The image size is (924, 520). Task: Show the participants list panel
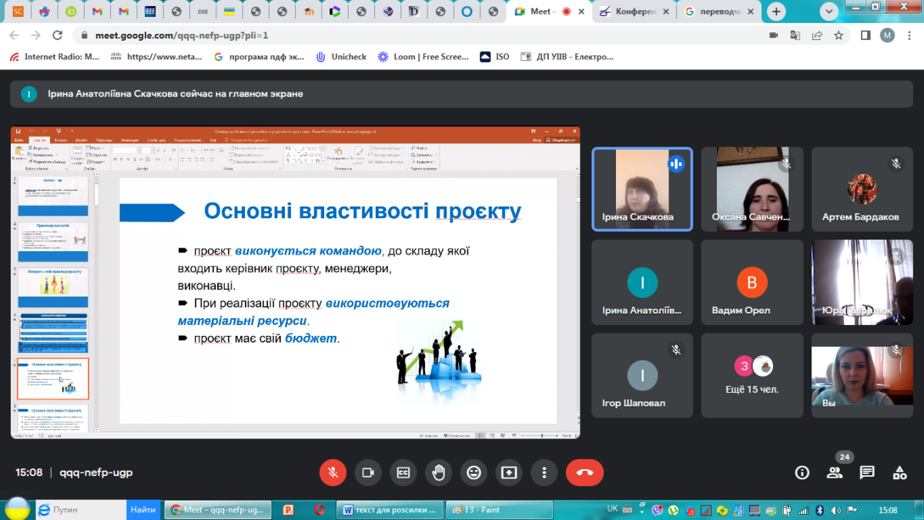(x=835, y=472)
